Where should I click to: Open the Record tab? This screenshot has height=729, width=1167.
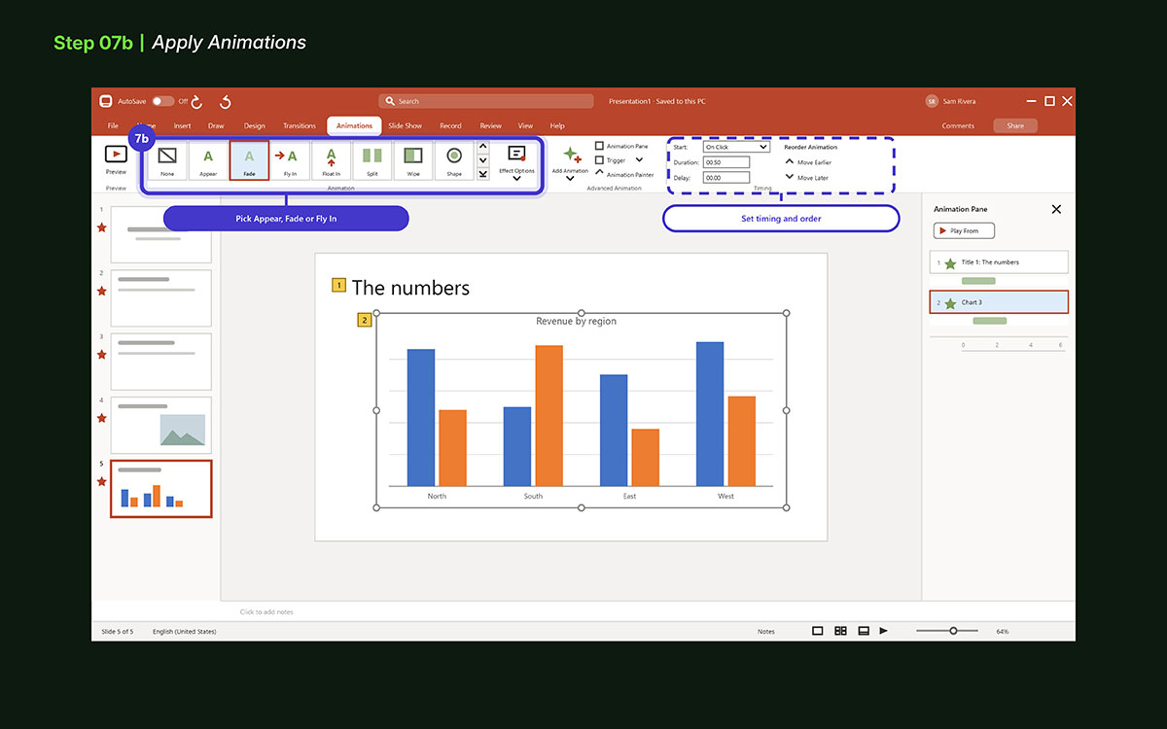coord(450,125)
